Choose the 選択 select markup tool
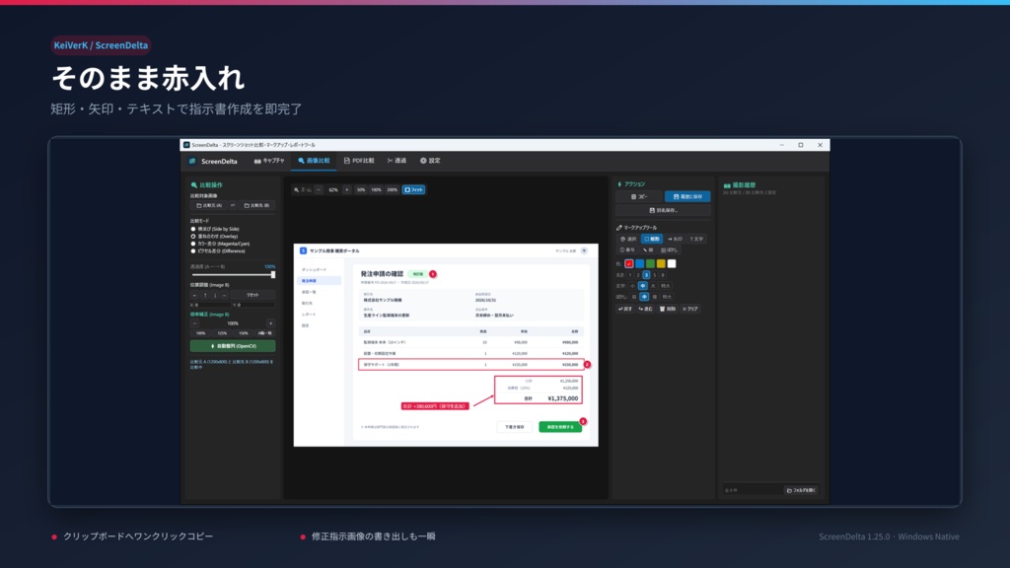Viewport: 1010px width, 568px height. (x=628, y=239)
